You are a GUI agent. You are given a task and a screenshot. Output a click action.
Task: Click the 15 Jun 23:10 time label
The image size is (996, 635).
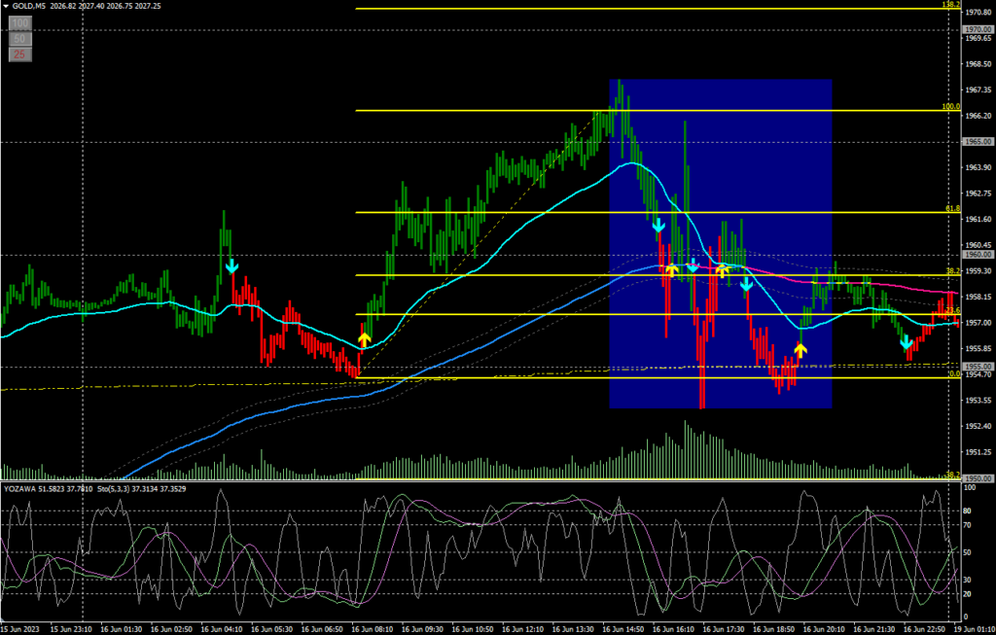(71, 629)
